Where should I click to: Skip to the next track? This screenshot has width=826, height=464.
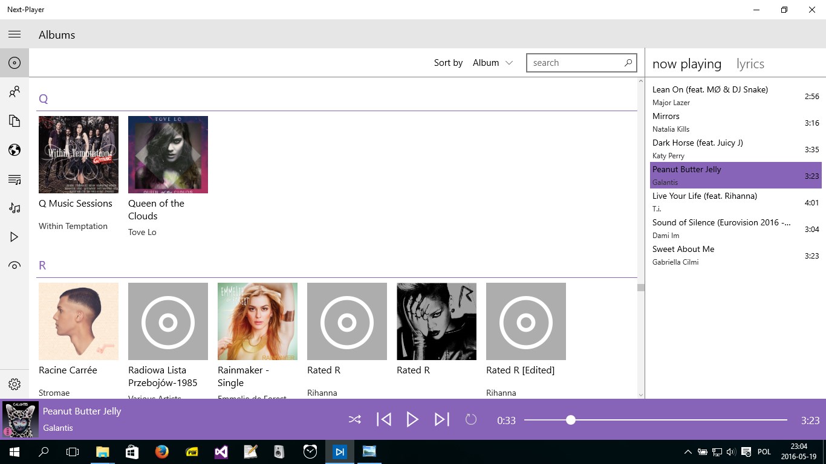pos(442,419)
